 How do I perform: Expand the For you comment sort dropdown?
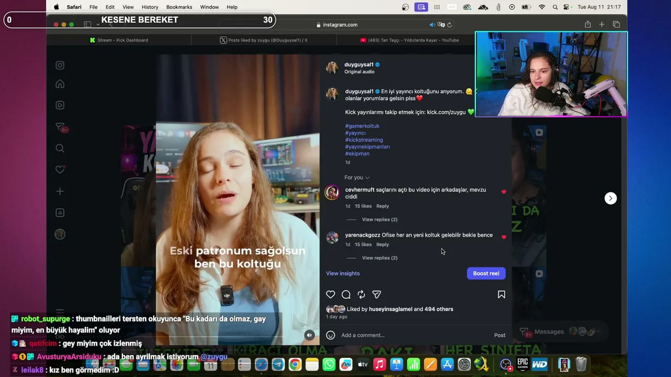point(357,178)
